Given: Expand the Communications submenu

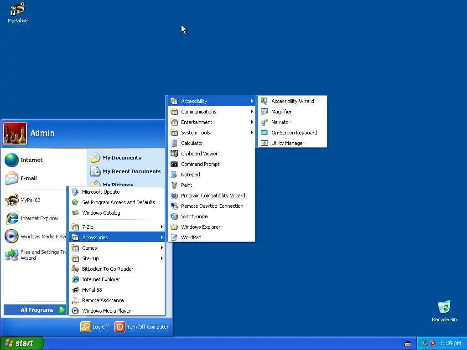Looking at the screenshot, I should [211, 112].
